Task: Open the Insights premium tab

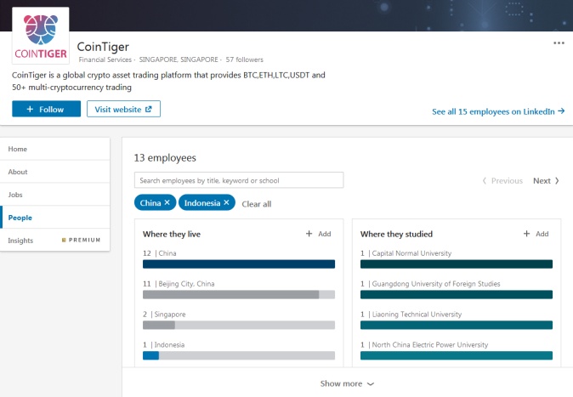Action: point(54,241)
